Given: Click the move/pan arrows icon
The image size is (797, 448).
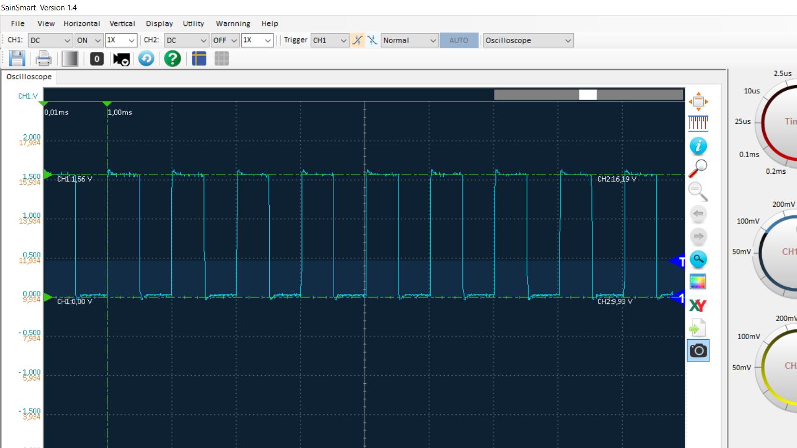Looking at the screenshot, I should coord(698,101).
